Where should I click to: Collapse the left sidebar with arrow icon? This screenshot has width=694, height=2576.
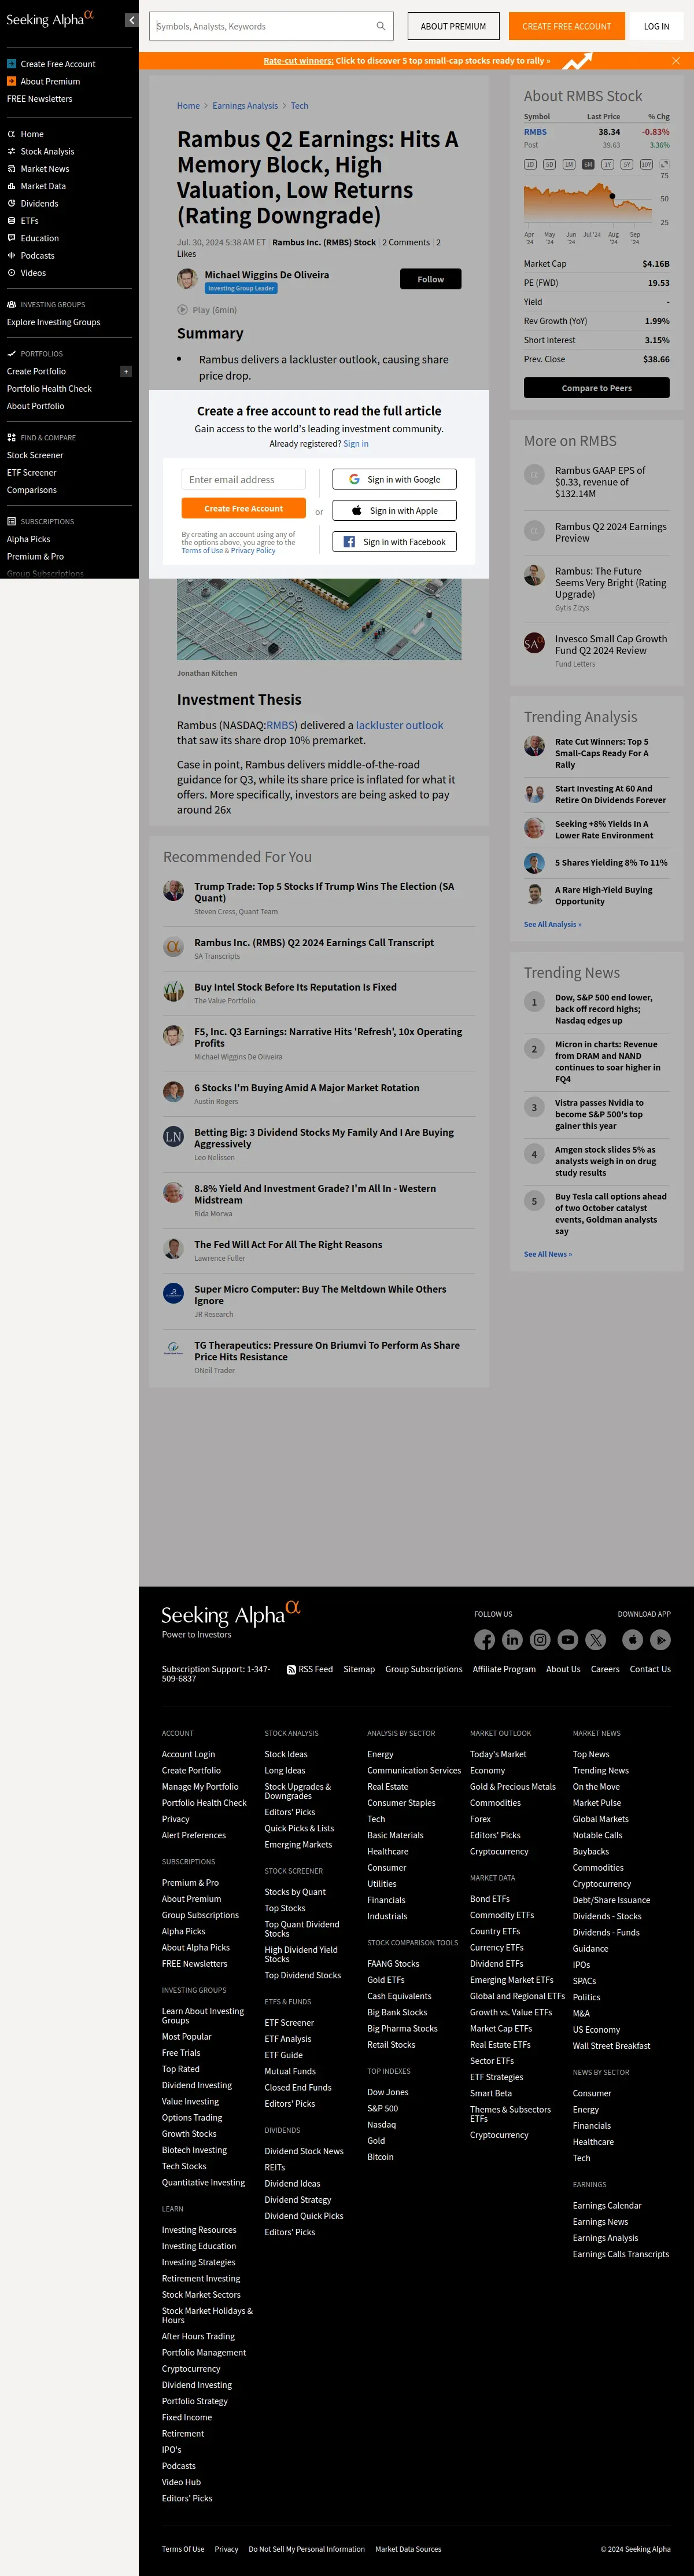coord(131,20)
